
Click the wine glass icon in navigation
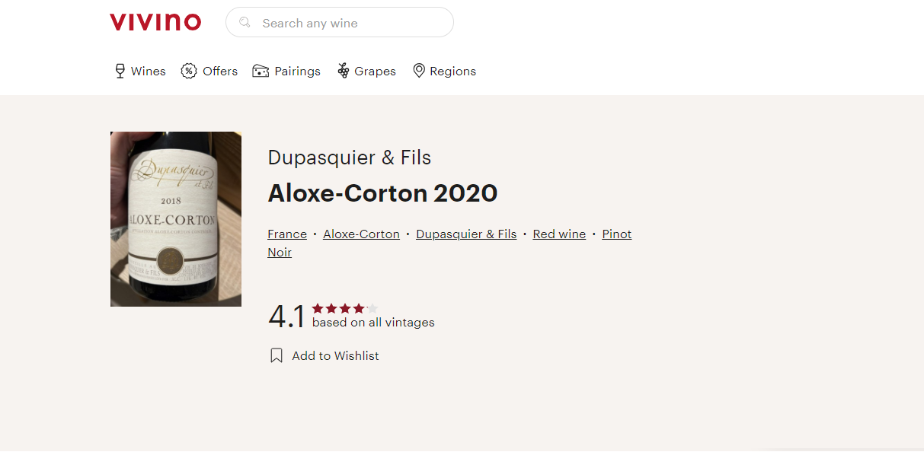tap(120, 71)
